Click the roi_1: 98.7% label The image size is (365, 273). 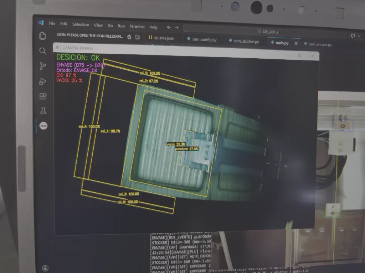click(110, 132)
